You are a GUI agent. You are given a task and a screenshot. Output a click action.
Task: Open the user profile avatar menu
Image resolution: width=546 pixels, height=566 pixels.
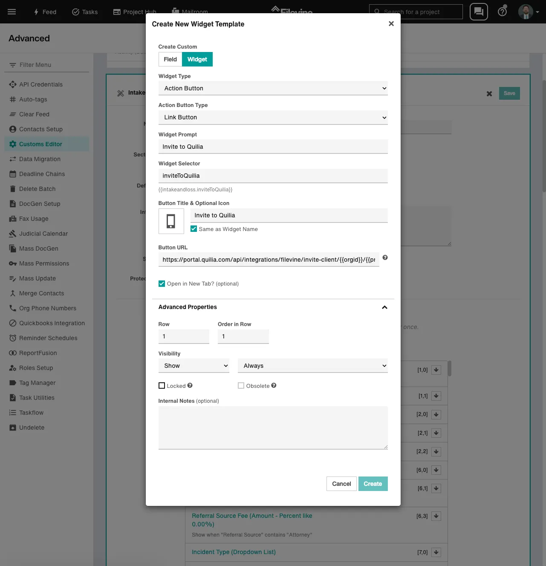(x=529, y=12)
